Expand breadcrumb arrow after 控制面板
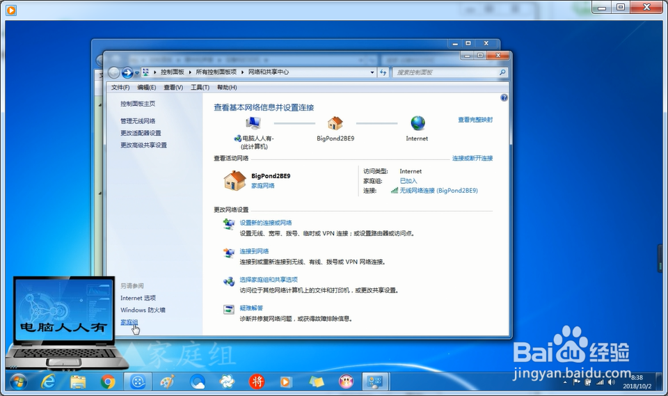 [190, 72]
